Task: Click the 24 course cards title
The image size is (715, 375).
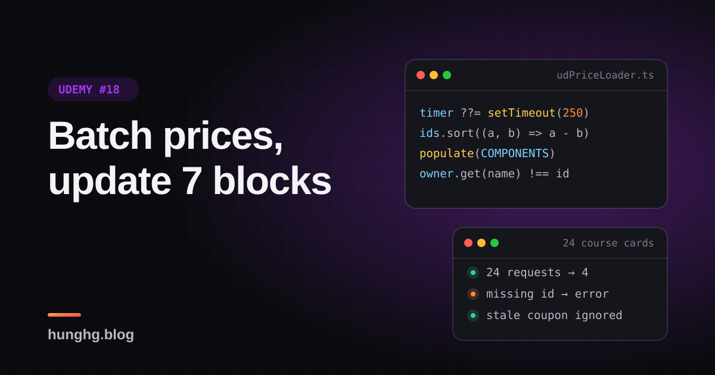Action: (608, 243)
